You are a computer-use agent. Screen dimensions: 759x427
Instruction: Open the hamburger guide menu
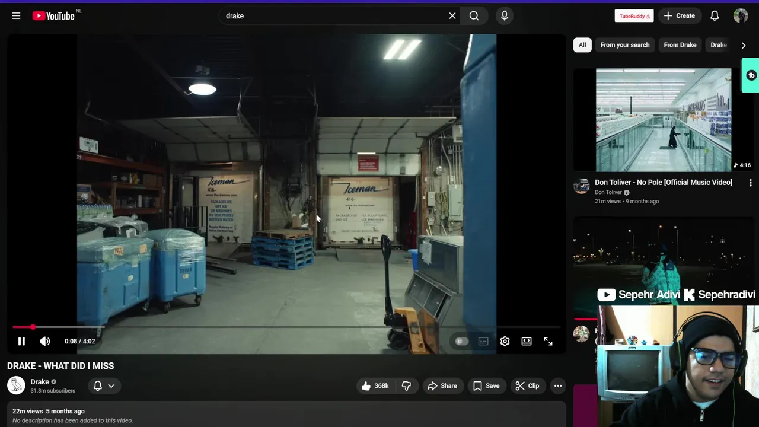(x=16, y=16)
